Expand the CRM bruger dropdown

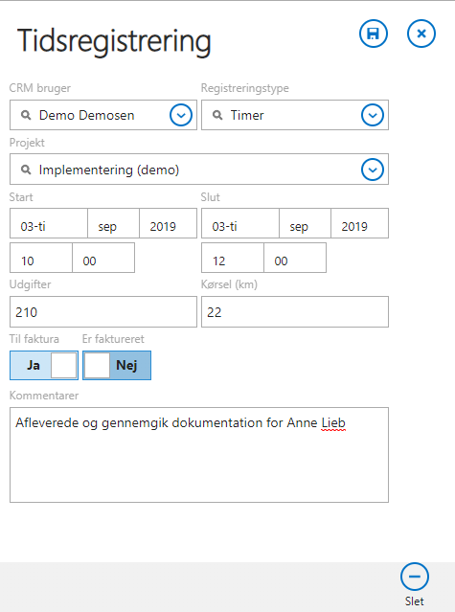pyautogui.click(x=181, y=115)
